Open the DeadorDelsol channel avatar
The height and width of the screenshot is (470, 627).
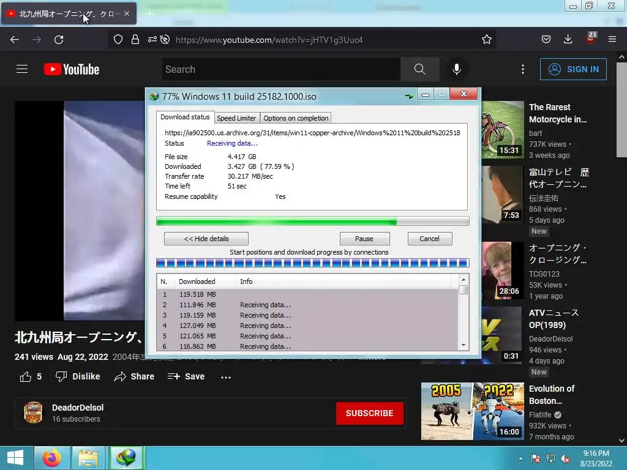point(33,412)
